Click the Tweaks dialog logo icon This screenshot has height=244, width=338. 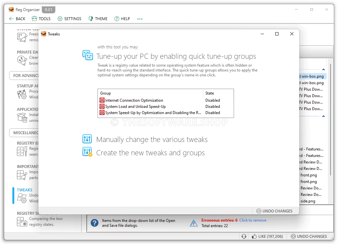[44, 34]
